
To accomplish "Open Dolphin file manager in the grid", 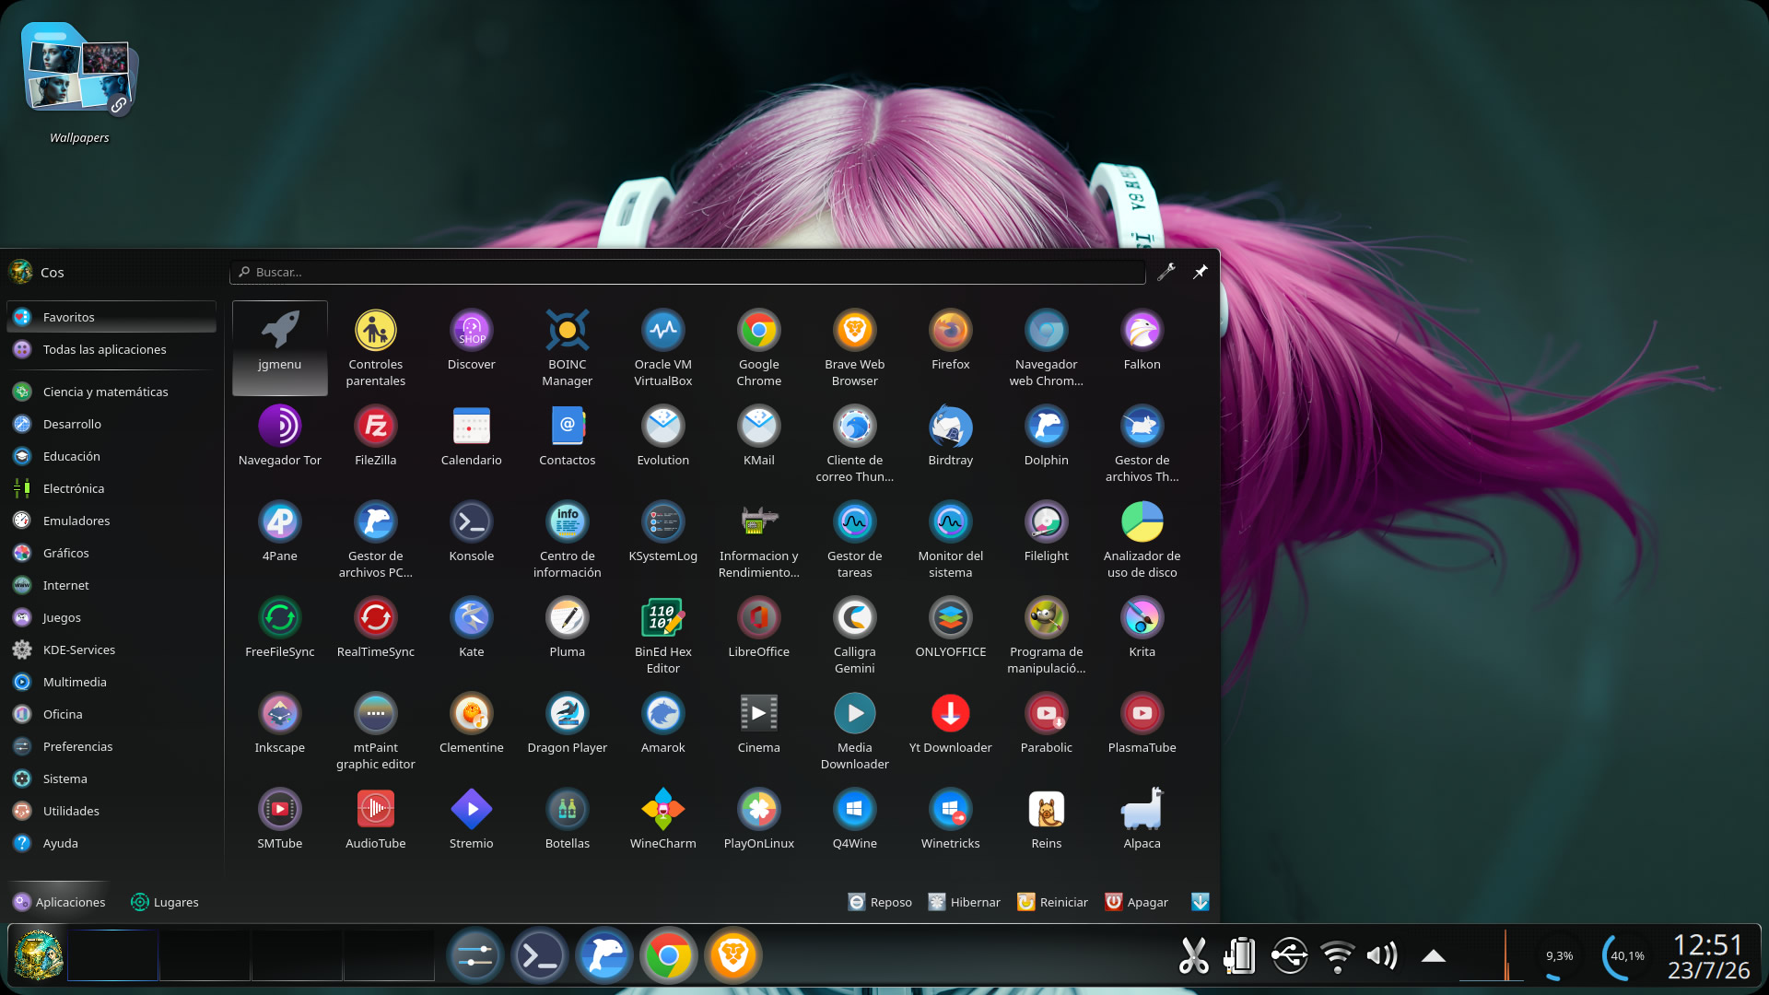I will [x=1047, y=435].
